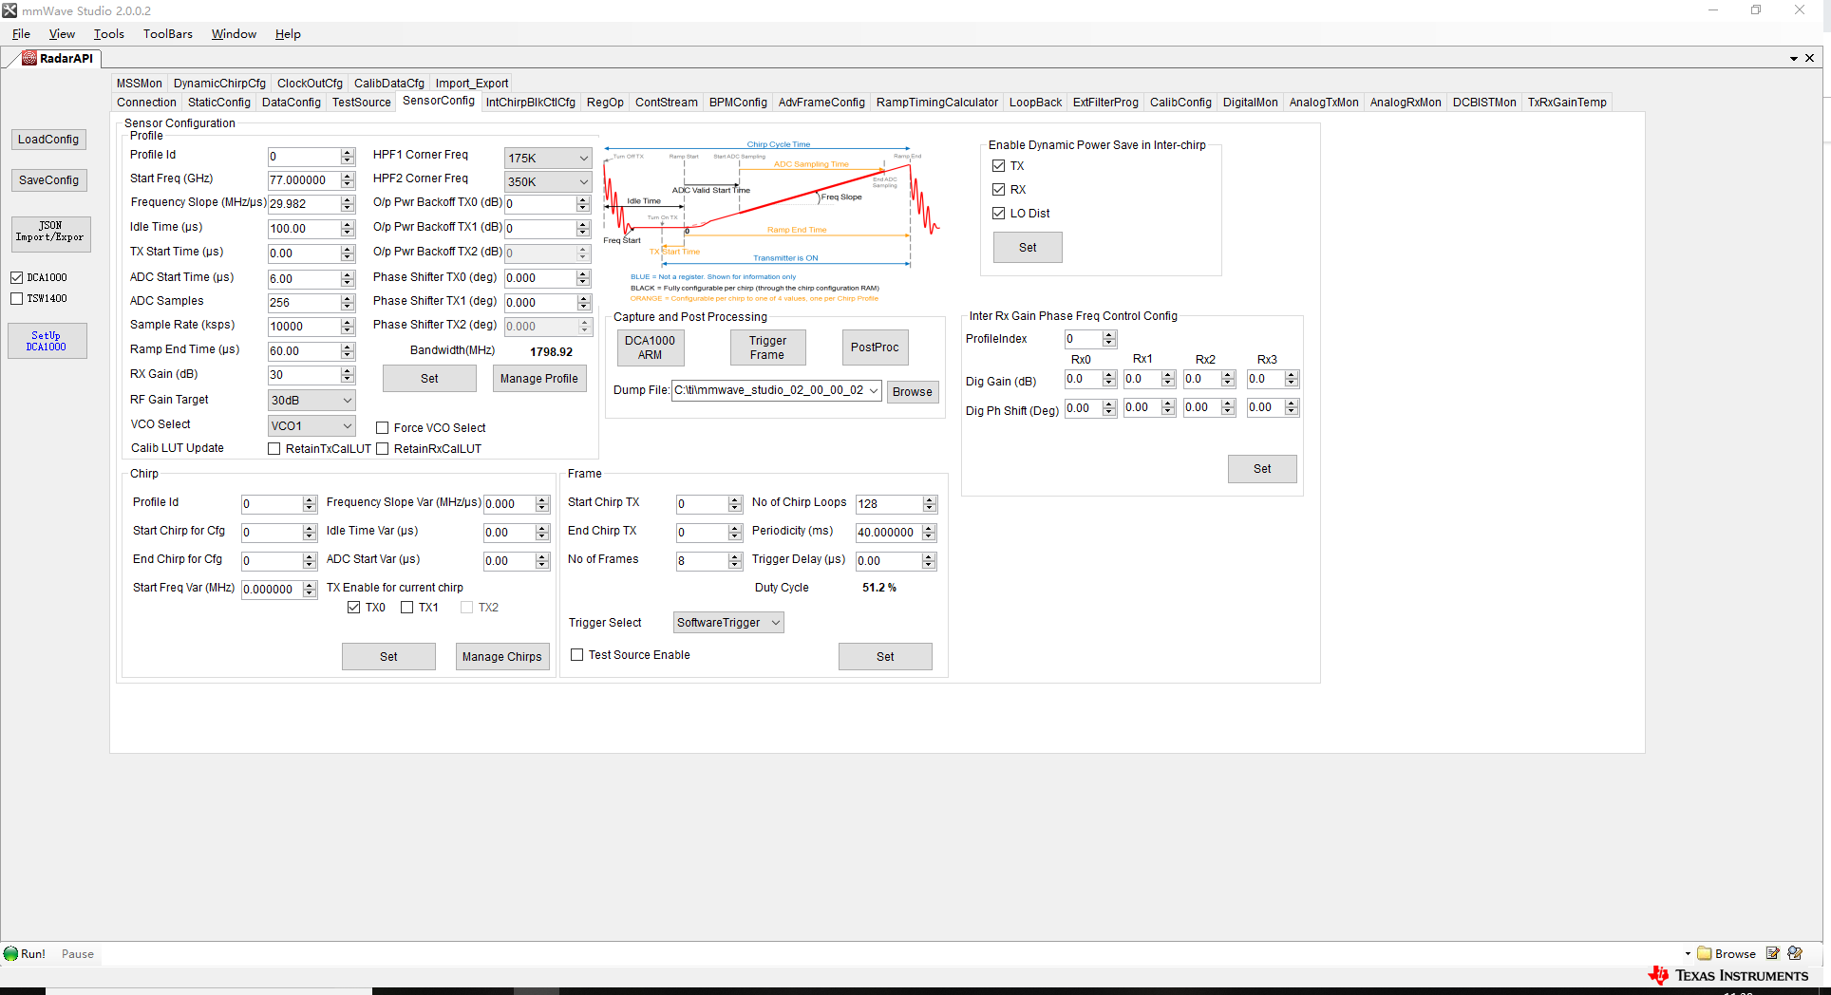Click the JSON Import/Export button

(49, 233)
